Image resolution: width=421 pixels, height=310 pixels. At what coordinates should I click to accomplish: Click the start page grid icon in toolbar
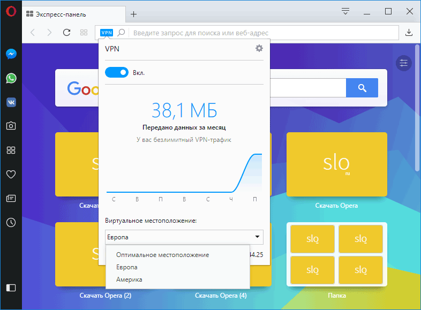[x=84, y=33]
